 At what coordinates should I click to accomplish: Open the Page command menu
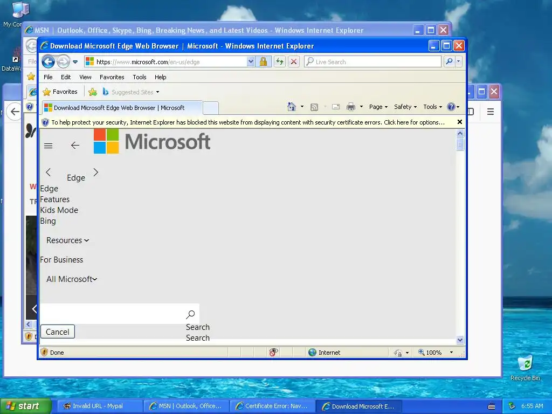click(378, 107)
